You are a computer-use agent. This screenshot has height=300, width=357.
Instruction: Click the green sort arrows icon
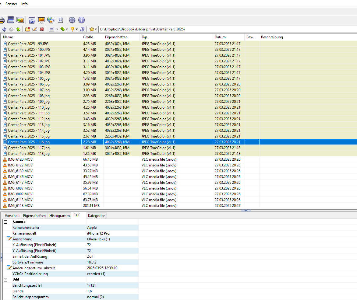click(x=62, y=29)
